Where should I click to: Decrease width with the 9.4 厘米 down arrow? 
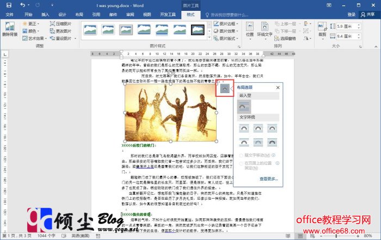359,38
